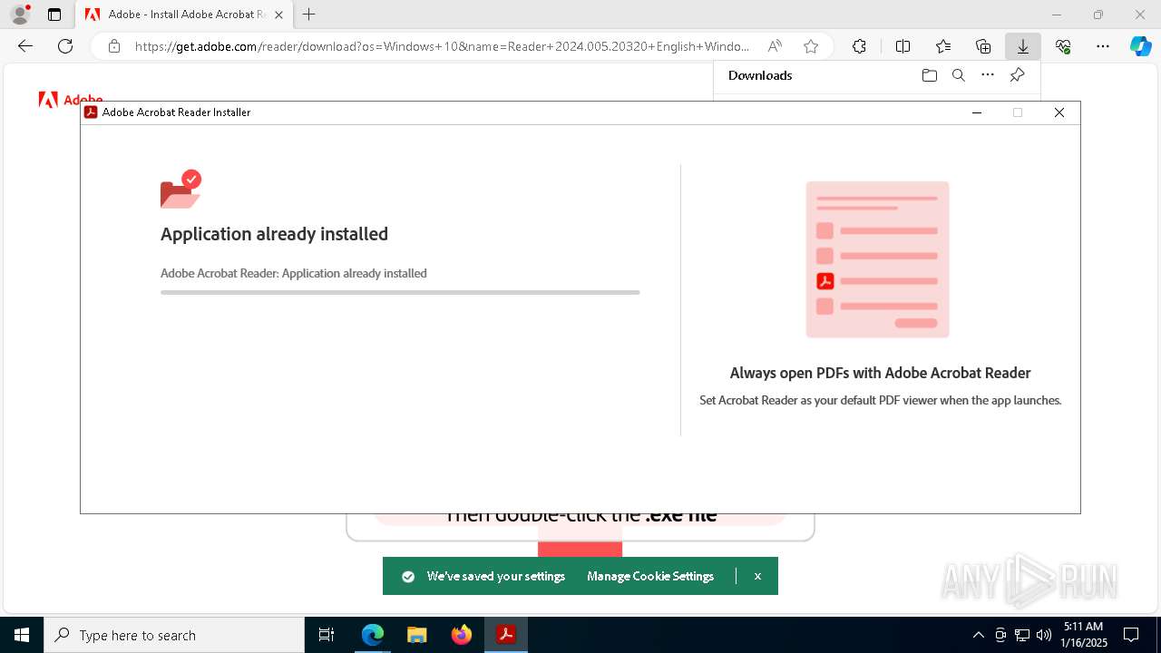Screen dimensions: 1161x653
Task: Open volume control in tray
Action: [1043, 635]
